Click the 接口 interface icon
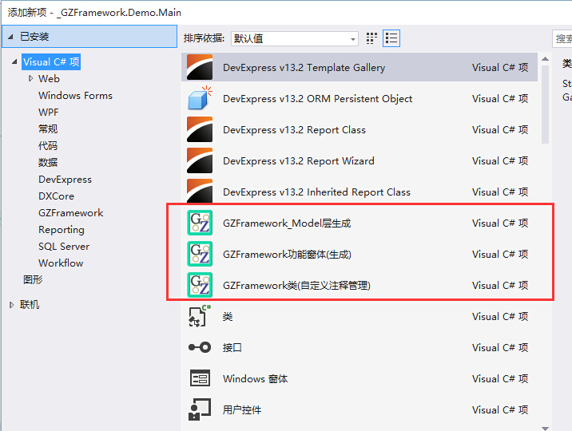This screenshot has width=572, height=431. 200,347
